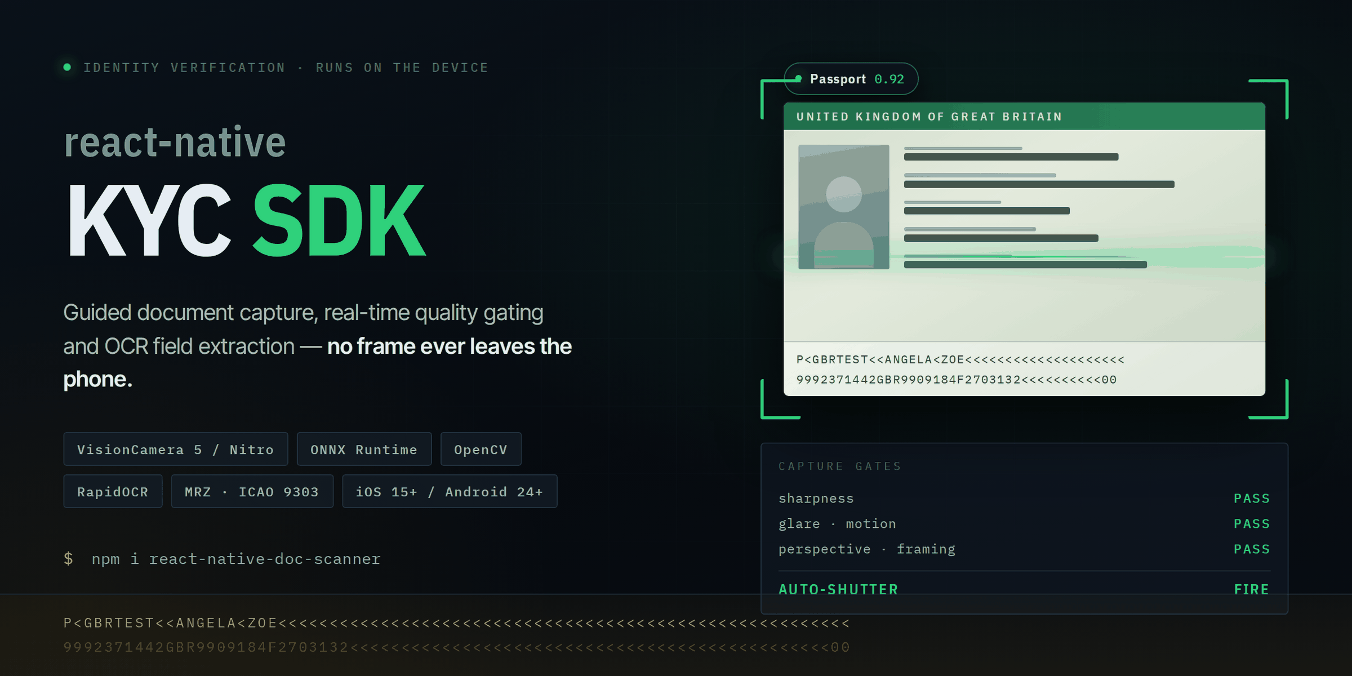Viewport: 1352px width, 676px height.
Task: Click the bottom banner 9992371442GBR MRZ line
Action: [456, 647]
